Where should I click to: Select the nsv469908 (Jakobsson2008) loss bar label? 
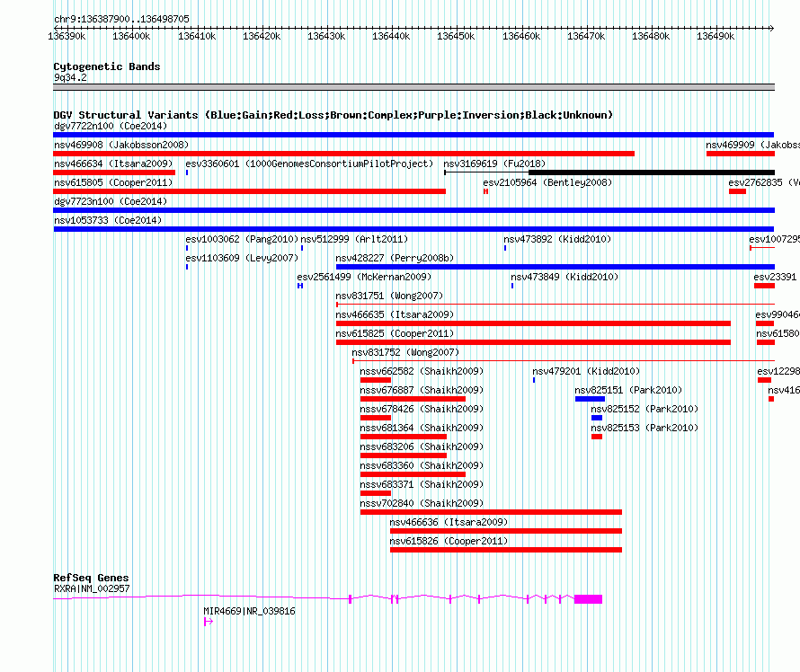pyautogui.click(x=121, y=145)
